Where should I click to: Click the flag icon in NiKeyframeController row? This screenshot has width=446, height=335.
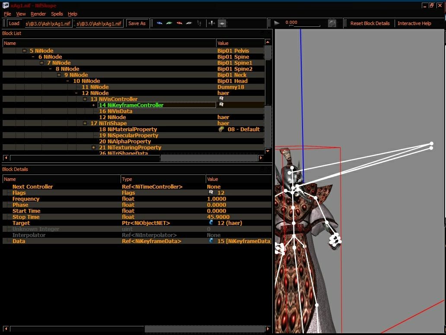[x=221, y=104]
